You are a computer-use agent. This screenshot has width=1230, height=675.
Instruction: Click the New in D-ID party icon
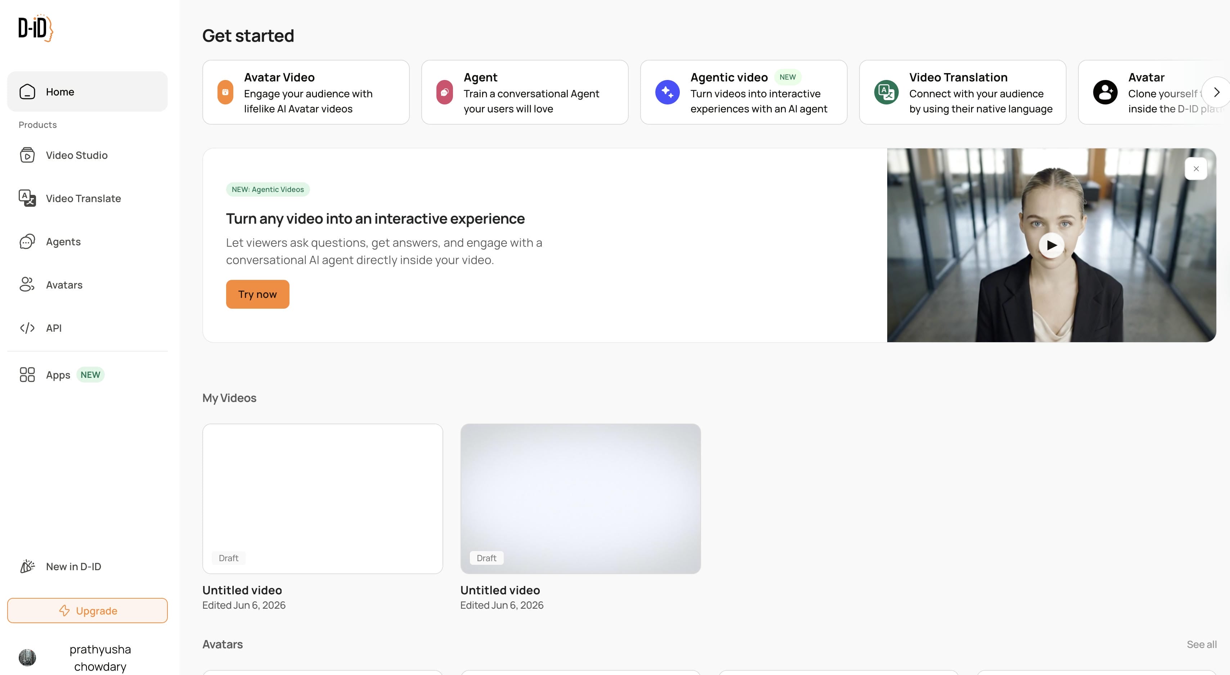[x=27, y=567]
